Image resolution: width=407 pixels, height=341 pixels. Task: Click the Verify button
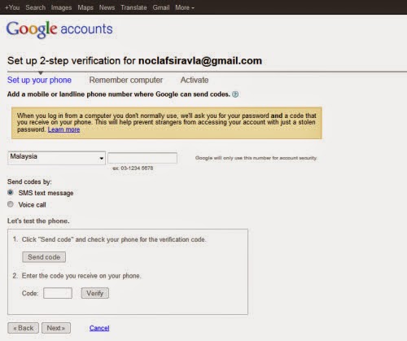point(95,293)
